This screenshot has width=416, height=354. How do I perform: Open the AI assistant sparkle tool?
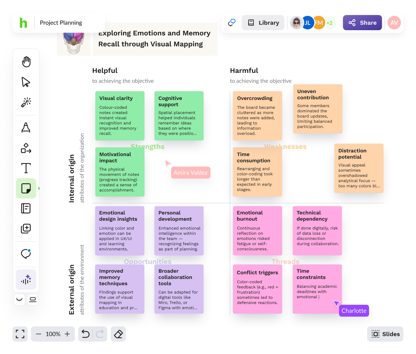point(26,279)
